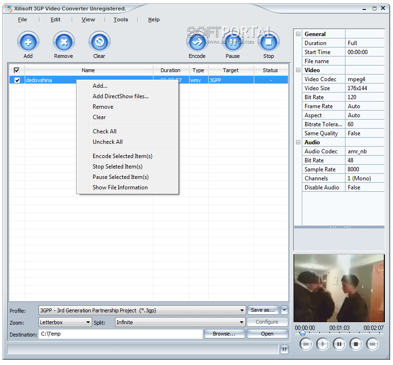The height and width of the screenshot is (365, 393).
Task: Click the Same Quality value False
Action: point(364,133)
